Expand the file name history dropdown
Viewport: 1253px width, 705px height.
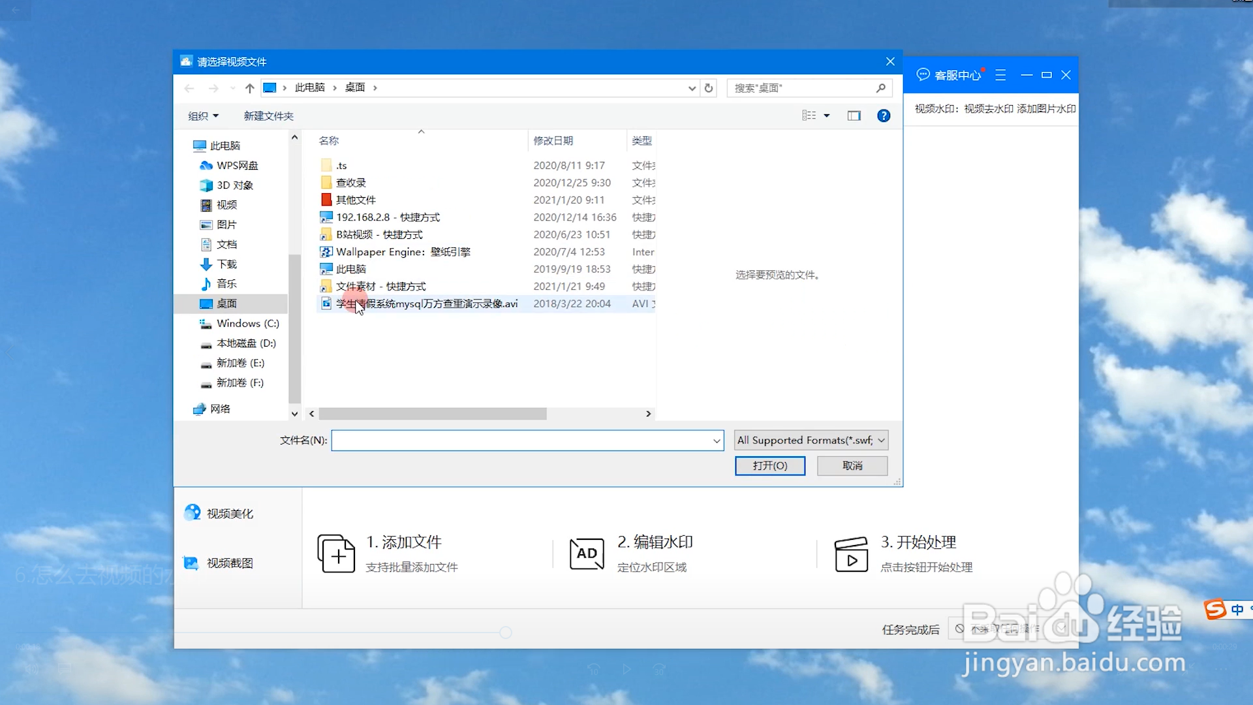717,441
